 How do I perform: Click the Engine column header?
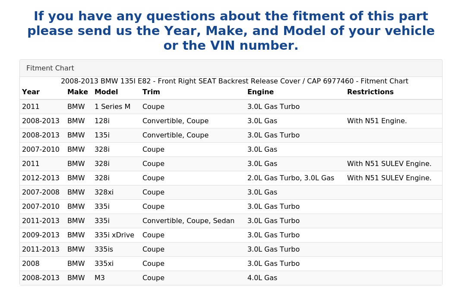(261, 92)
